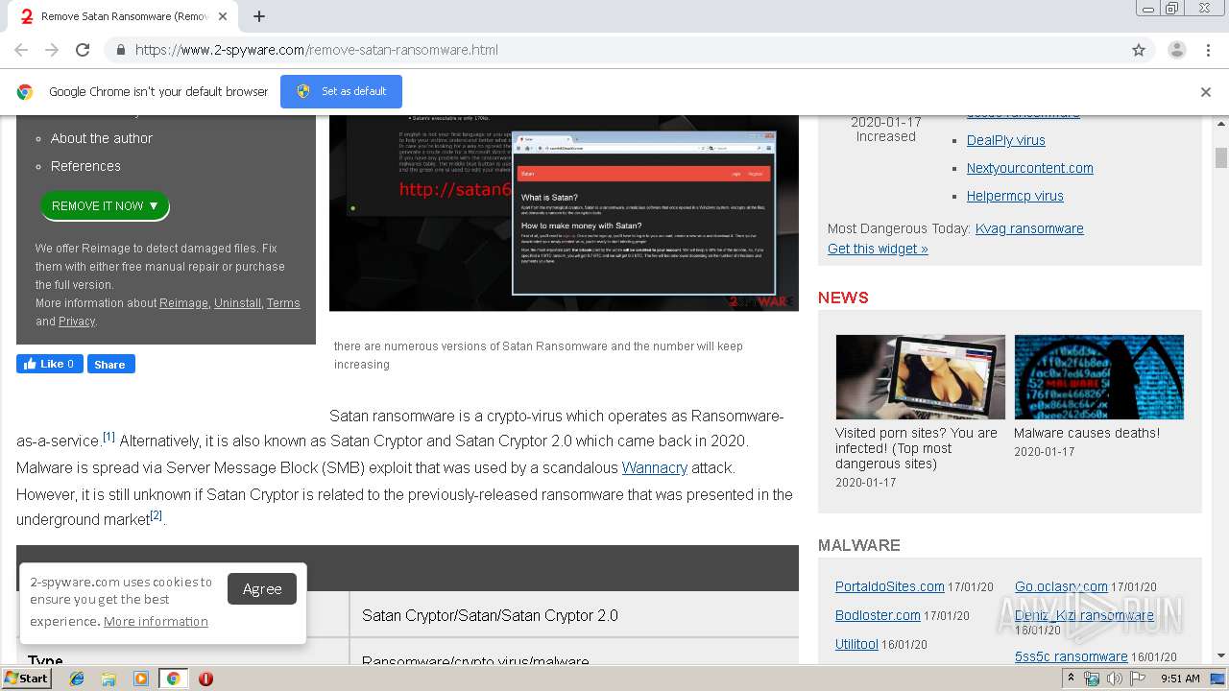
Task: Jump to References section link
Action: coord(85,166)
